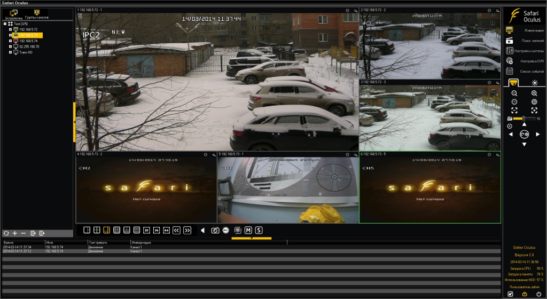Switch to Группы каналов tab
547x299 pixels.
click(x=36, y=14)
